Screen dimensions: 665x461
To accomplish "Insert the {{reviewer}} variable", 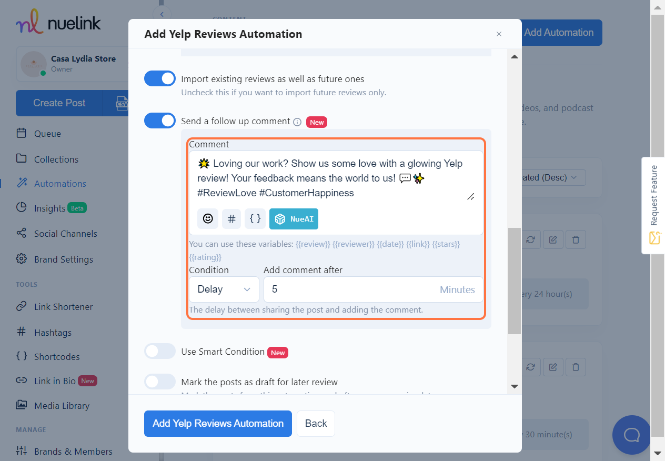I will pyautogui.click(x=354, y=244).
